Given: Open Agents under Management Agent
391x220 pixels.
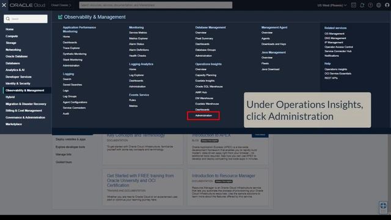Looking at the screenshot, I should (266, 38).
